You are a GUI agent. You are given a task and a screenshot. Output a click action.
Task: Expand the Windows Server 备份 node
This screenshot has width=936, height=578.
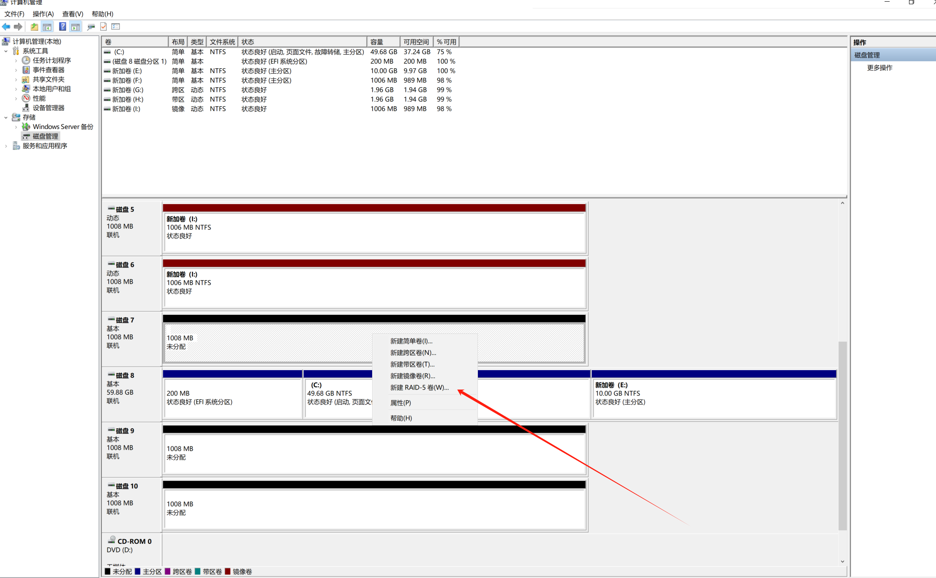[16, 127]
